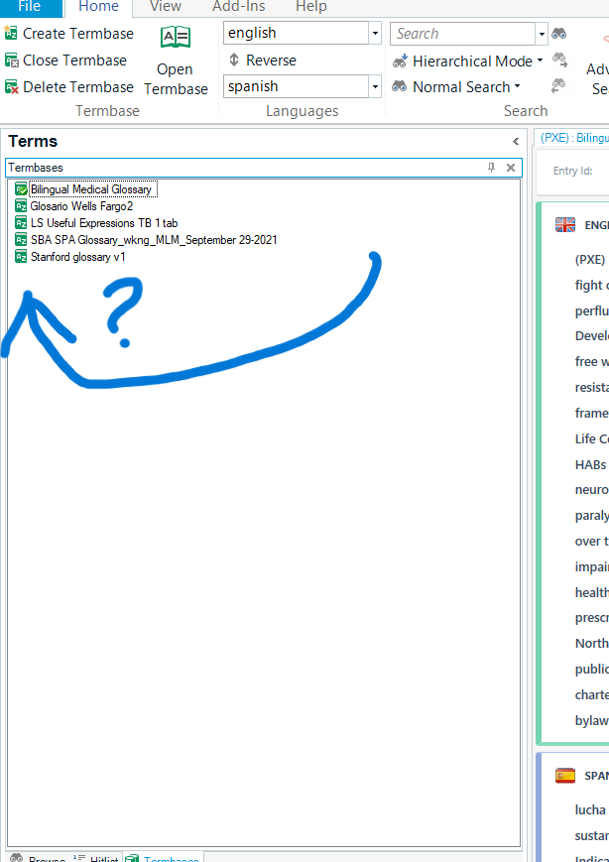This screenshot has width=609, height=862.
Task: Click the HABs English term
Action: [591, 464]
